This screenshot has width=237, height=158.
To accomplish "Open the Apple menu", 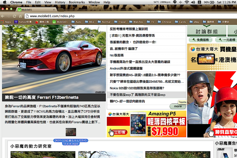I will pyautogui.click(x=5, y=2).
